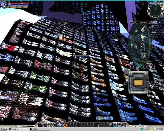Click the blue button bottom-right of minimap
This screenshot has height=131, width=164.
tap(162, 16)
